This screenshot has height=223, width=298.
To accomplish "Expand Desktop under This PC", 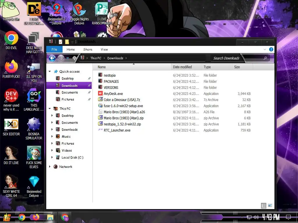I will click(x=52, y=116).
